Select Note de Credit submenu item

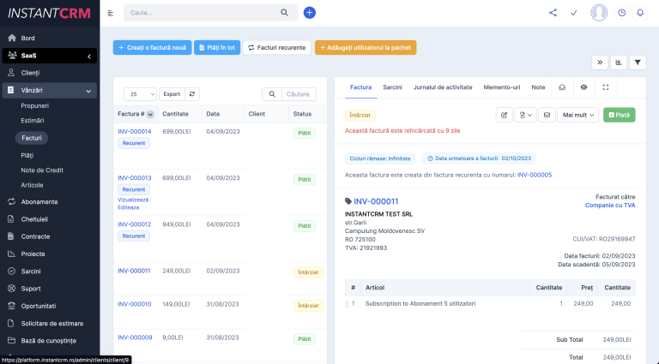[x=42, y=170]
